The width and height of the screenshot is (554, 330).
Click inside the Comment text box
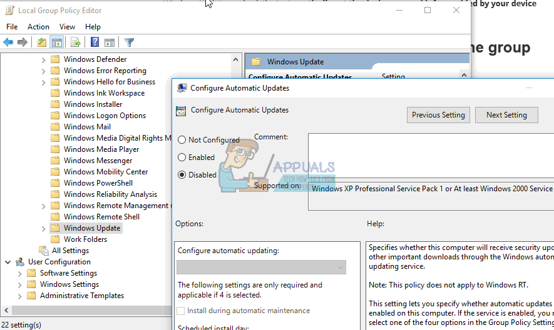pyautogui.click(x=431, y=156)
